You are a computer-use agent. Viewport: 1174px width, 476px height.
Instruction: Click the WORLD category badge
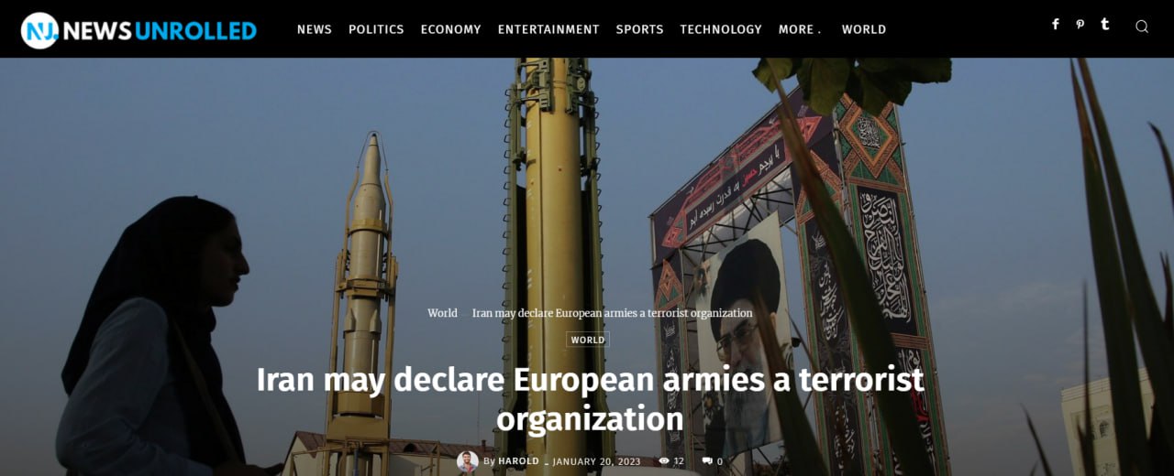[x=588, y=340]
